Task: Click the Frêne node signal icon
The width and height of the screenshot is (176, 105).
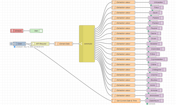Action: [158, 54]
